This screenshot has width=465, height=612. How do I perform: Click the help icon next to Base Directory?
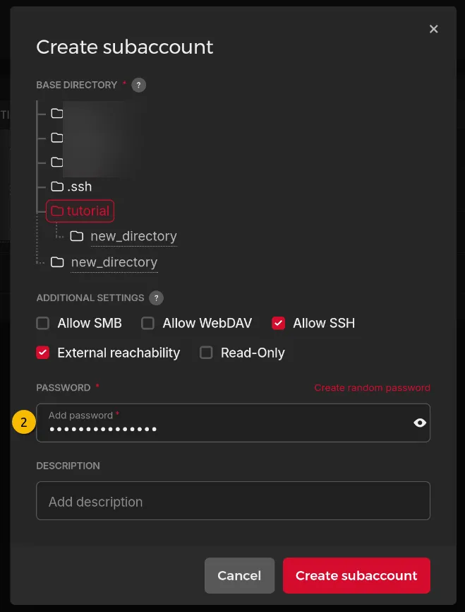click(139, 85)
